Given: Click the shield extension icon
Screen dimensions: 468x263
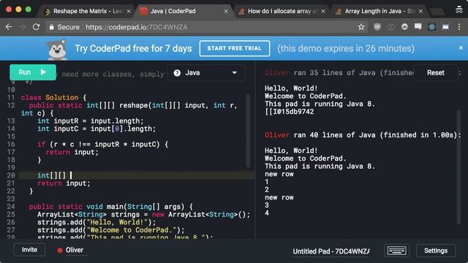Looking at the screenshot, I should tap(377, 27).
